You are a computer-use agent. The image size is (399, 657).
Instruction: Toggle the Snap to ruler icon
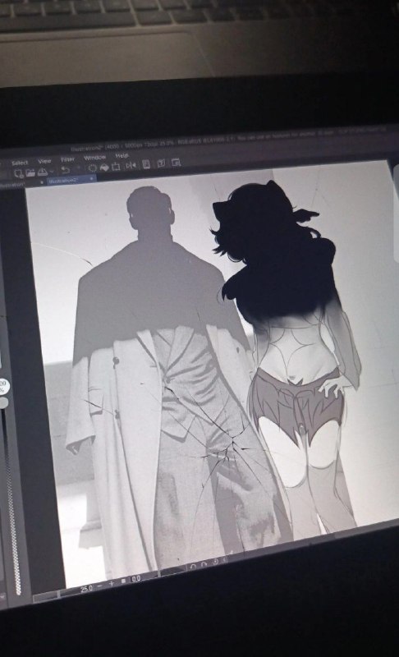pyautogui.click(x=146, y=164)
